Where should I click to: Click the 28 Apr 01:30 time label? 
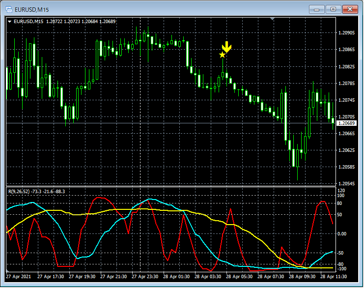[x=176, y=277]
